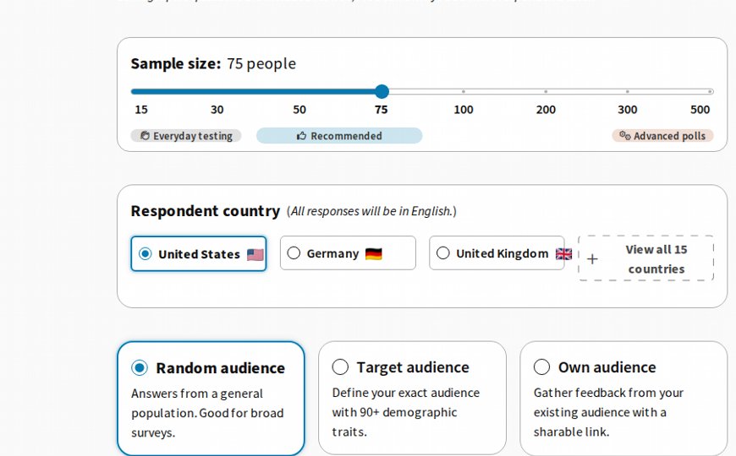736x456 pixels.
Task: Click the slider handle at 75
Action: 382,91
